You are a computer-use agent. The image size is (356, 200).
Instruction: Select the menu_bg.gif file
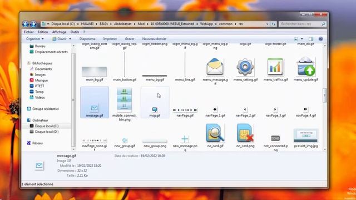pos(155,78)
